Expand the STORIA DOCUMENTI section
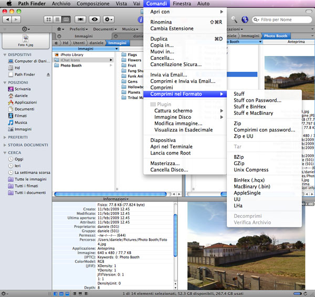 [x=5, y=145]
